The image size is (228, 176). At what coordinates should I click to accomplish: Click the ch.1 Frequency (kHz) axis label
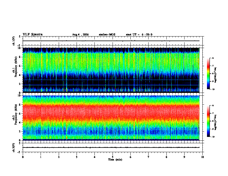coord(16,70)
